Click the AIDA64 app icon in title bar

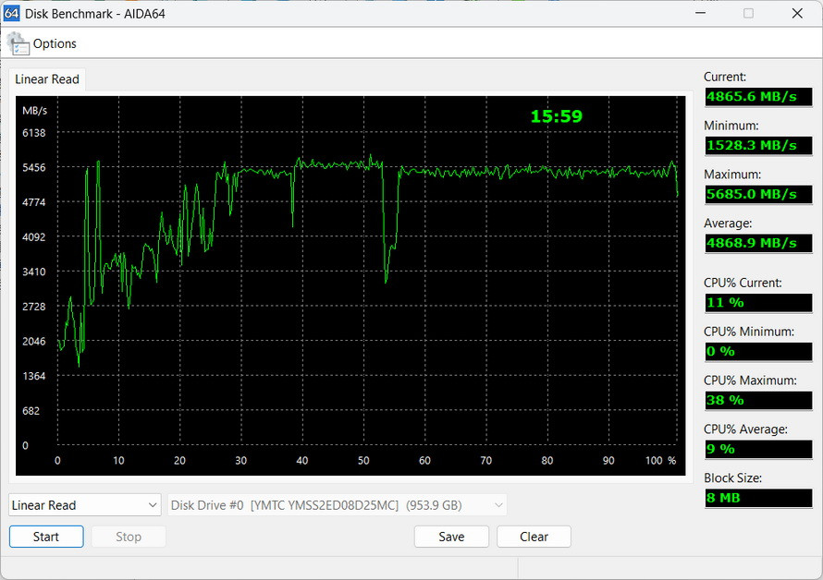pyautogui.click(x=12, y=13)
